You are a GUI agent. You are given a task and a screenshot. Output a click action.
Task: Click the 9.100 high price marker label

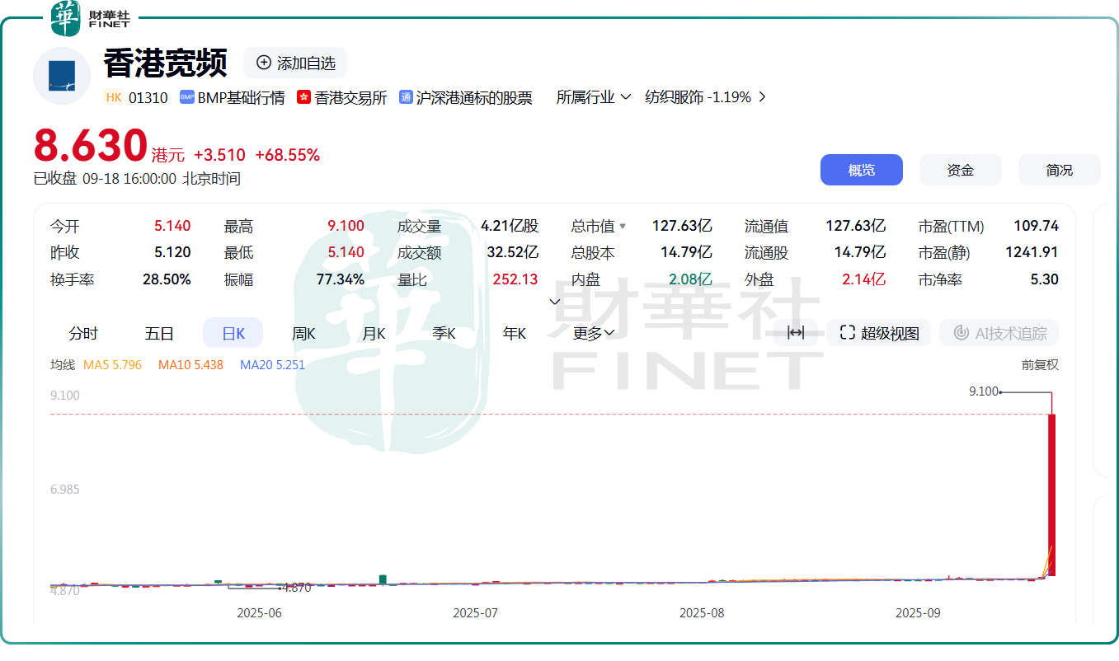pyautogui.click(x=984, y=391)
